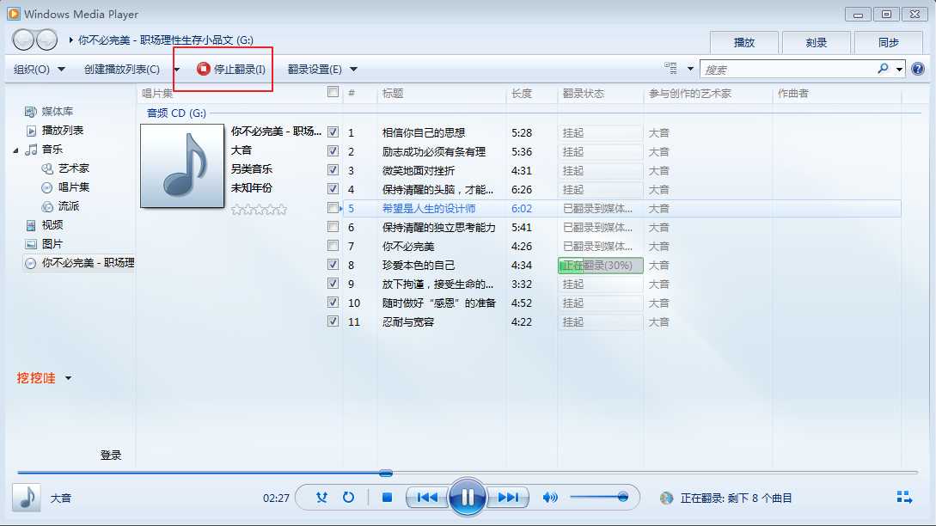Select the CD 你不必完美 in sidebar
This screenshot has width=936, height=526.
tap(79, 263)
